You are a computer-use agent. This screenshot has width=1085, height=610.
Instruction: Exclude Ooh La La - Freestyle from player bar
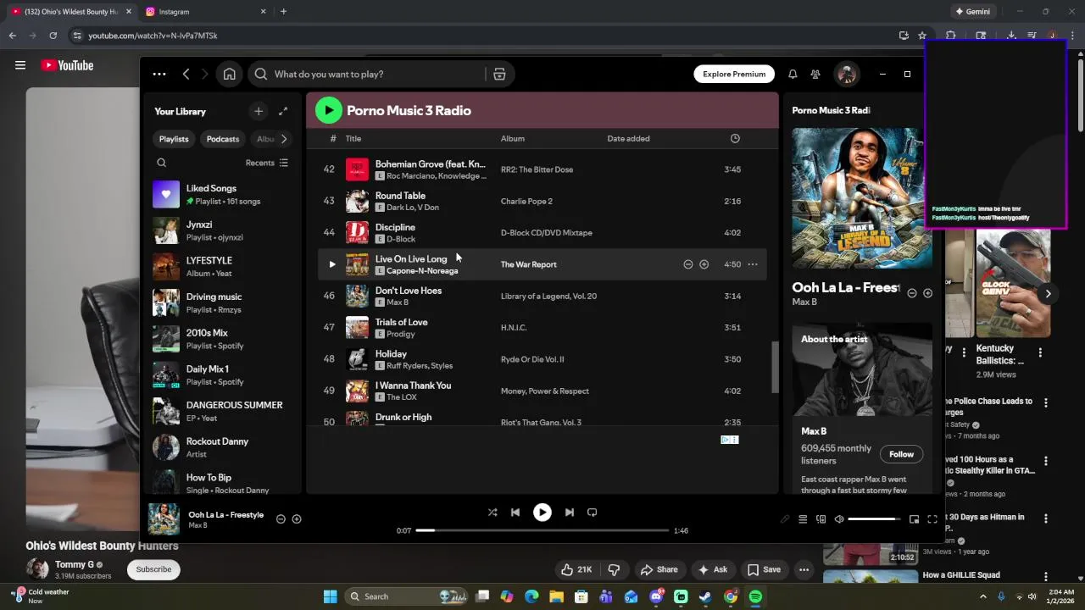(281, 519)
